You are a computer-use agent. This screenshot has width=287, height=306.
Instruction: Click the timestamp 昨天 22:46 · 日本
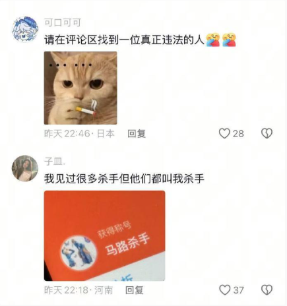click(x=79, y=134)
